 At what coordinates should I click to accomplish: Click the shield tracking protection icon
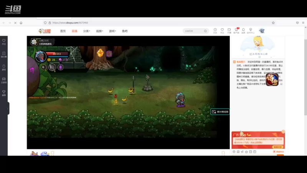click(x=45, y=23)
